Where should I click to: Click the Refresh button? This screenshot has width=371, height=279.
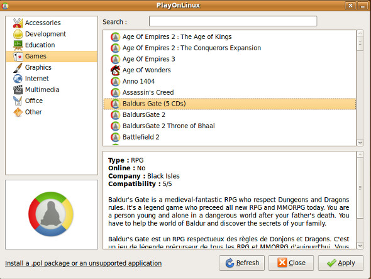point(241,263)
